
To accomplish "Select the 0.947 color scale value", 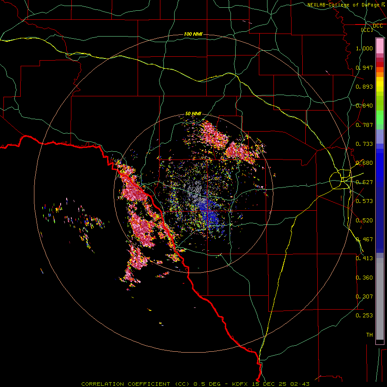I will 364,68.
